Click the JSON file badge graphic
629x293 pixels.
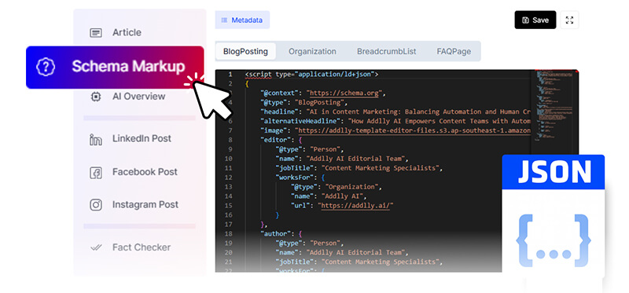pyautogui.click(x=553, y=217)
